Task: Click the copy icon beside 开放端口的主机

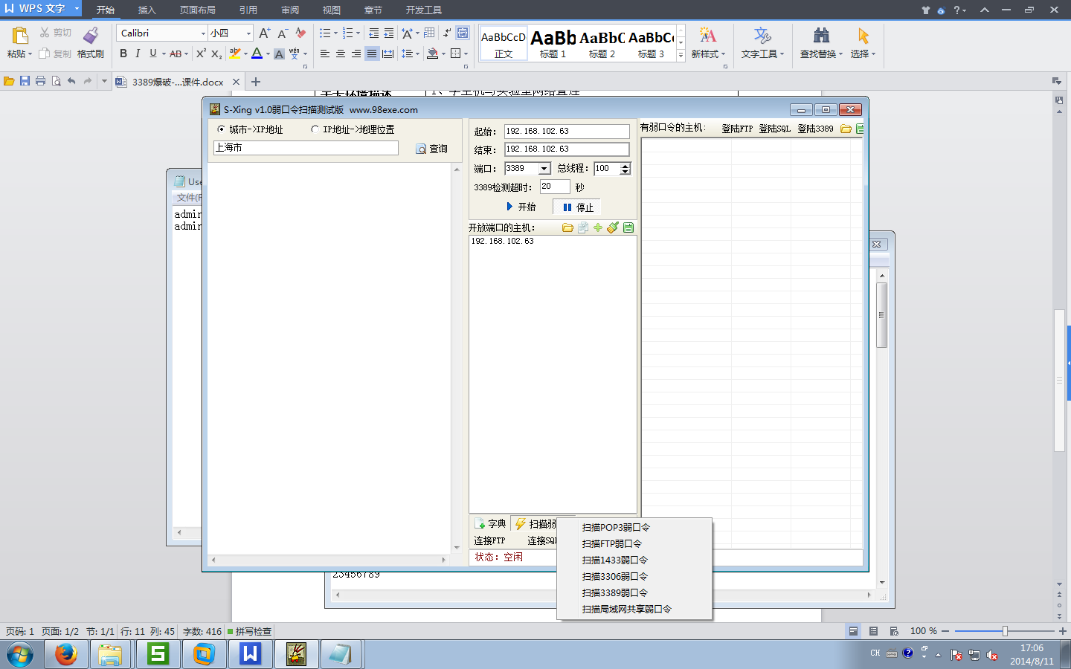Action: [583, 227]
